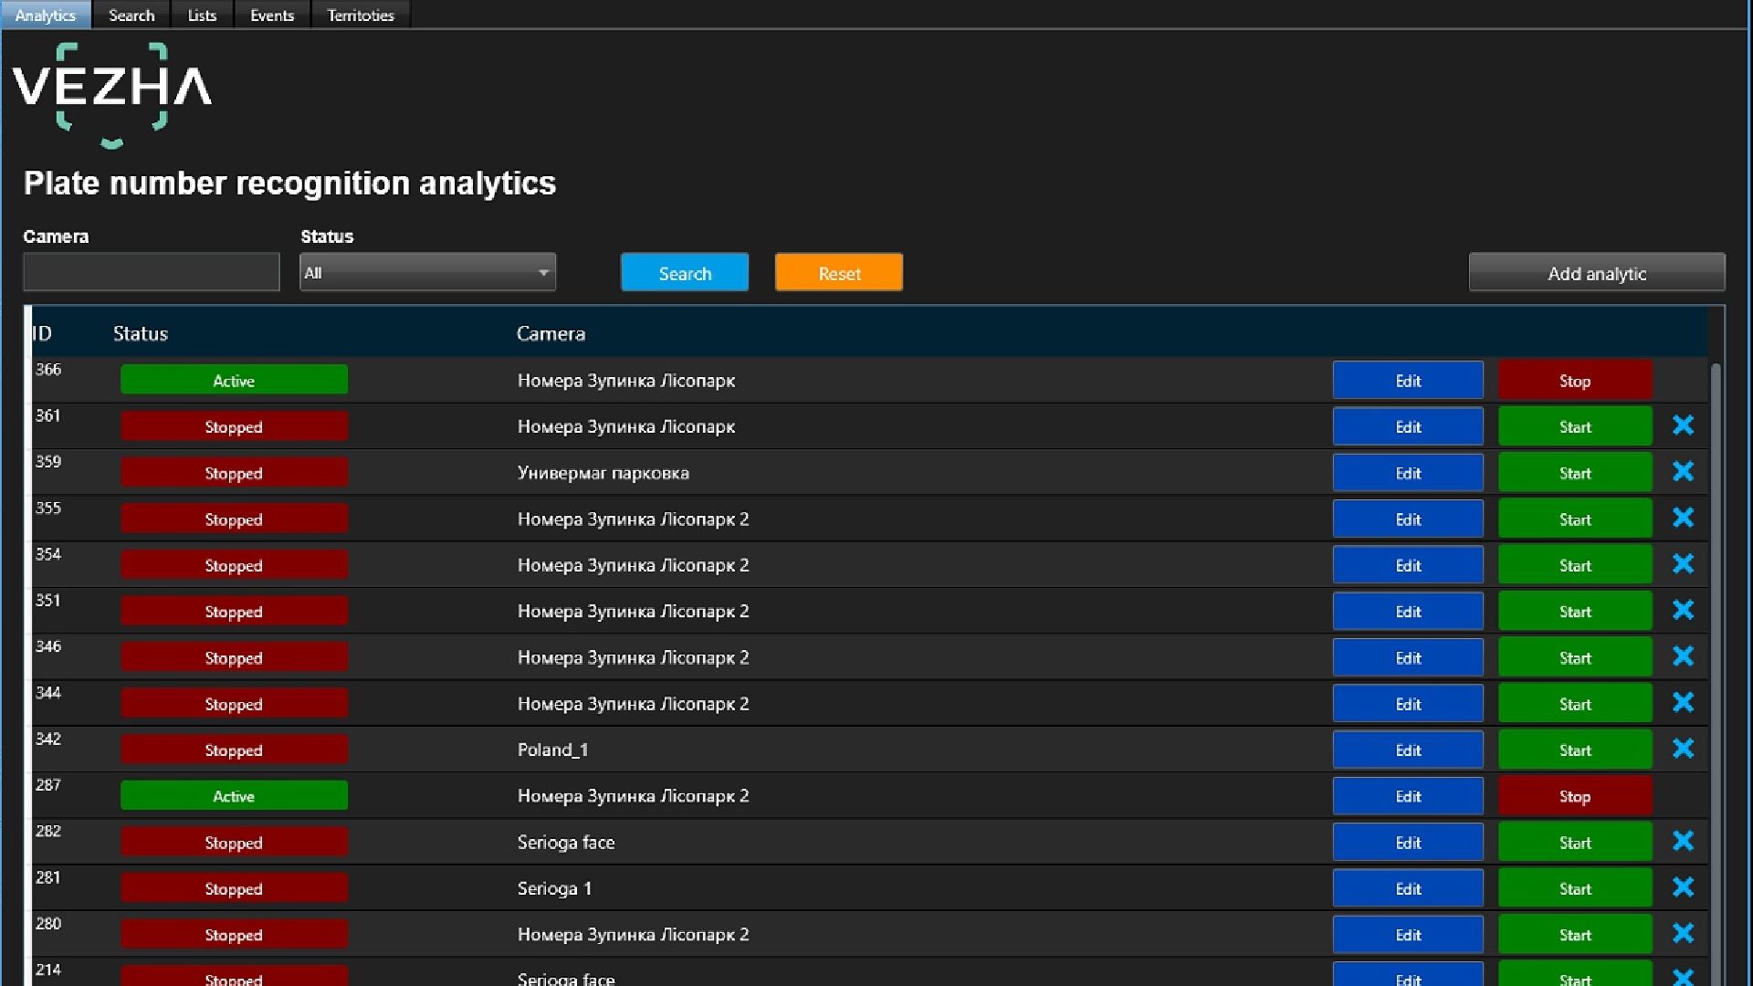This screenshot has height=986, width=1753.
Task: Open the Territoties tab
Action: pyautogui.click(x=361, y=15)
